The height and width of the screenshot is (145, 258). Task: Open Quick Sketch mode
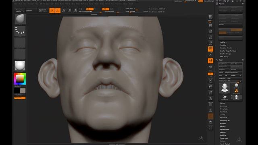coord(43,10)
